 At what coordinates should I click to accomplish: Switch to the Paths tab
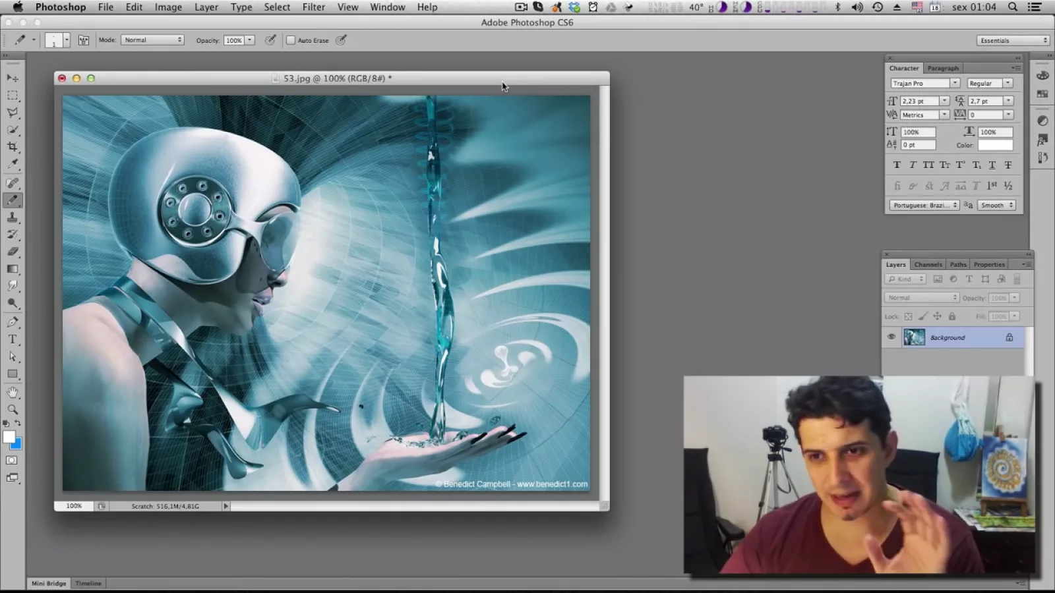958,264
